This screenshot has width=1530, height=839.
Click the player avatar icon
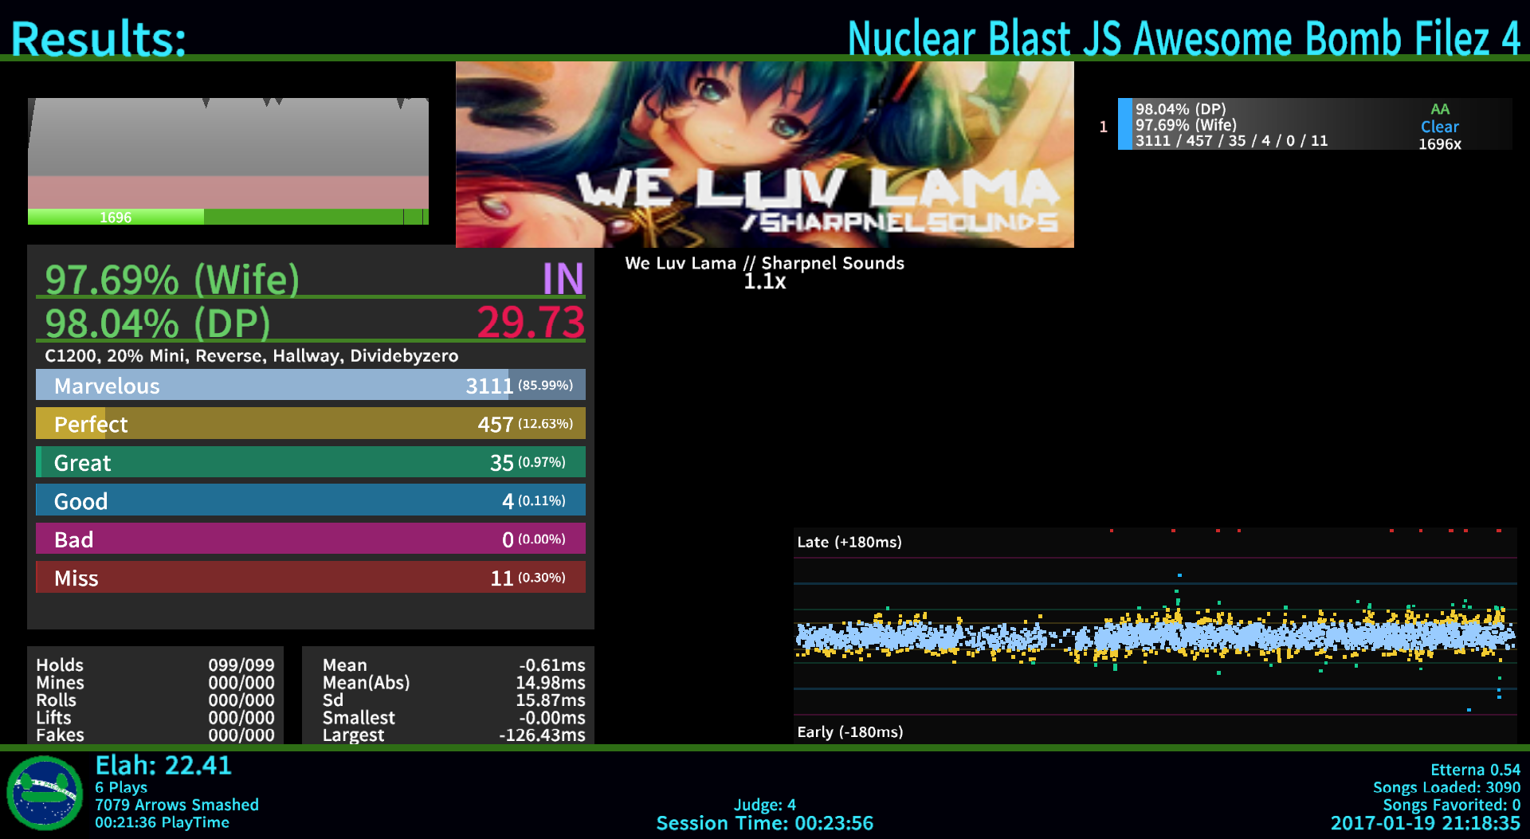pyautogui.click(x=45, y=793)
